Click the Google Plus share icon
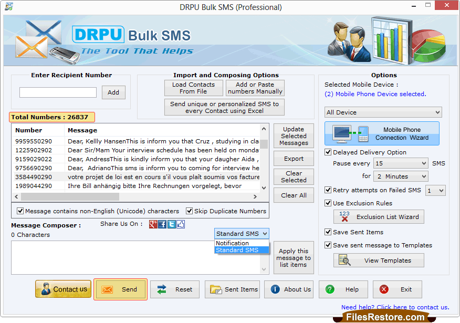Screen dimensions: 460x323 tap(153, 224)
